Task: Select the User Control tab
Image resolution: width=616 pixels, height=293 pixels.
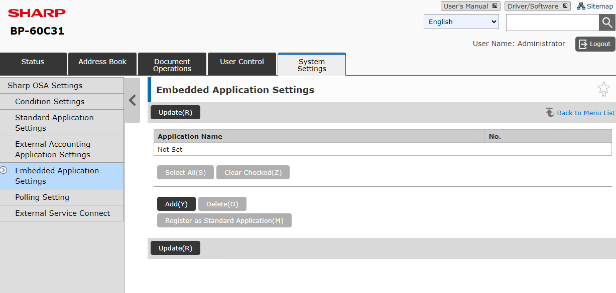Action: [x=242, y=62]
